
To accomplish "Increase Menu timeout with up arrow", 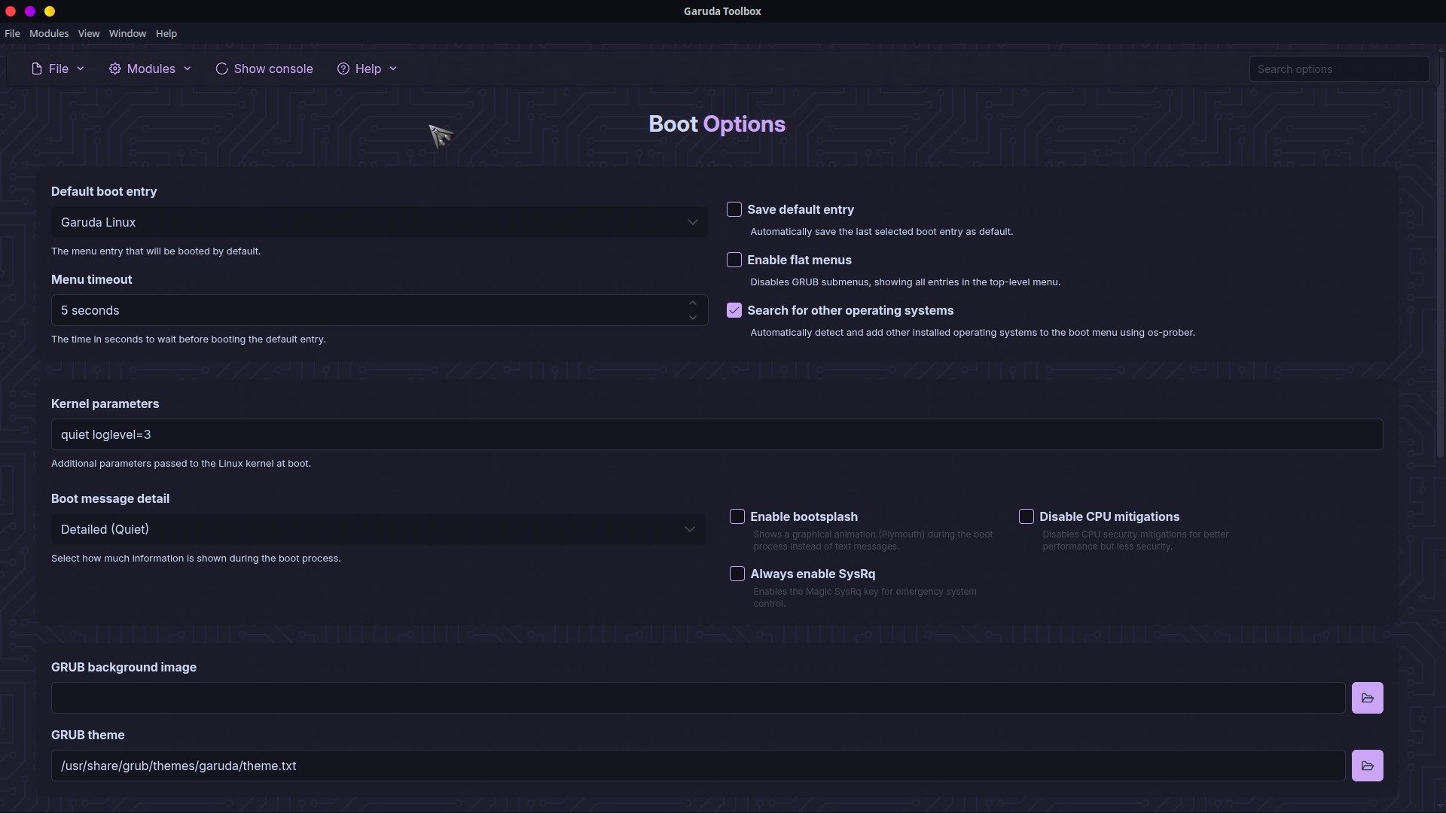I will click(693, 303).
